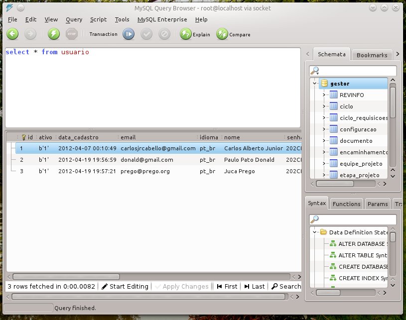Screen dimensions: 406x320
Task: Expand the configuracao table node
Action: coord(324,129)
